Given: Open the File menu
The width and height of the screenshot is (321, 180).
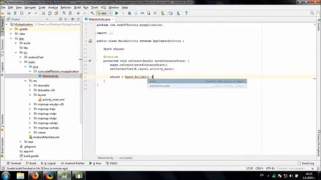Looking at the screenshot, I should coord(3,7).
